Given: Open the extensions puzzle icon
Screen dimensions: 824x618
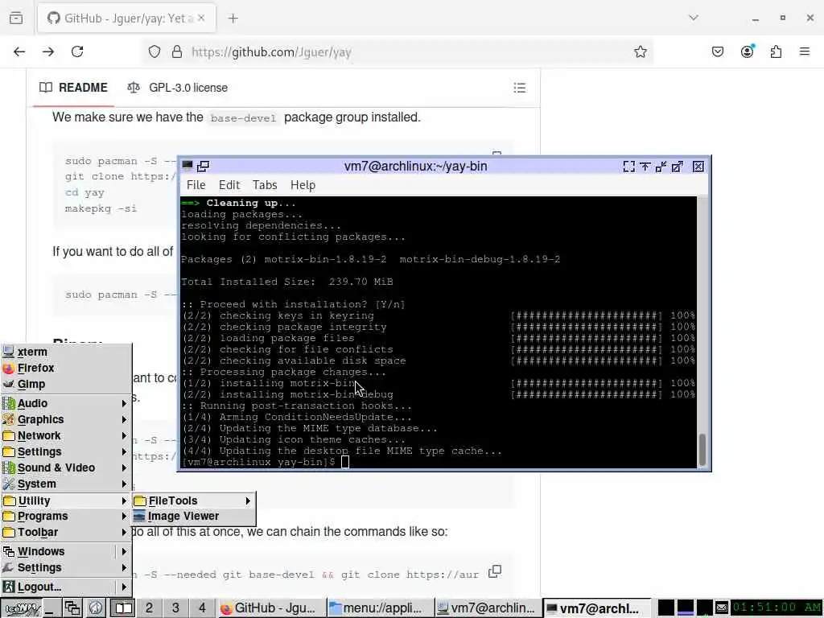Looking at the screenshot, I should pyautogui.click(x=777, y=51).
